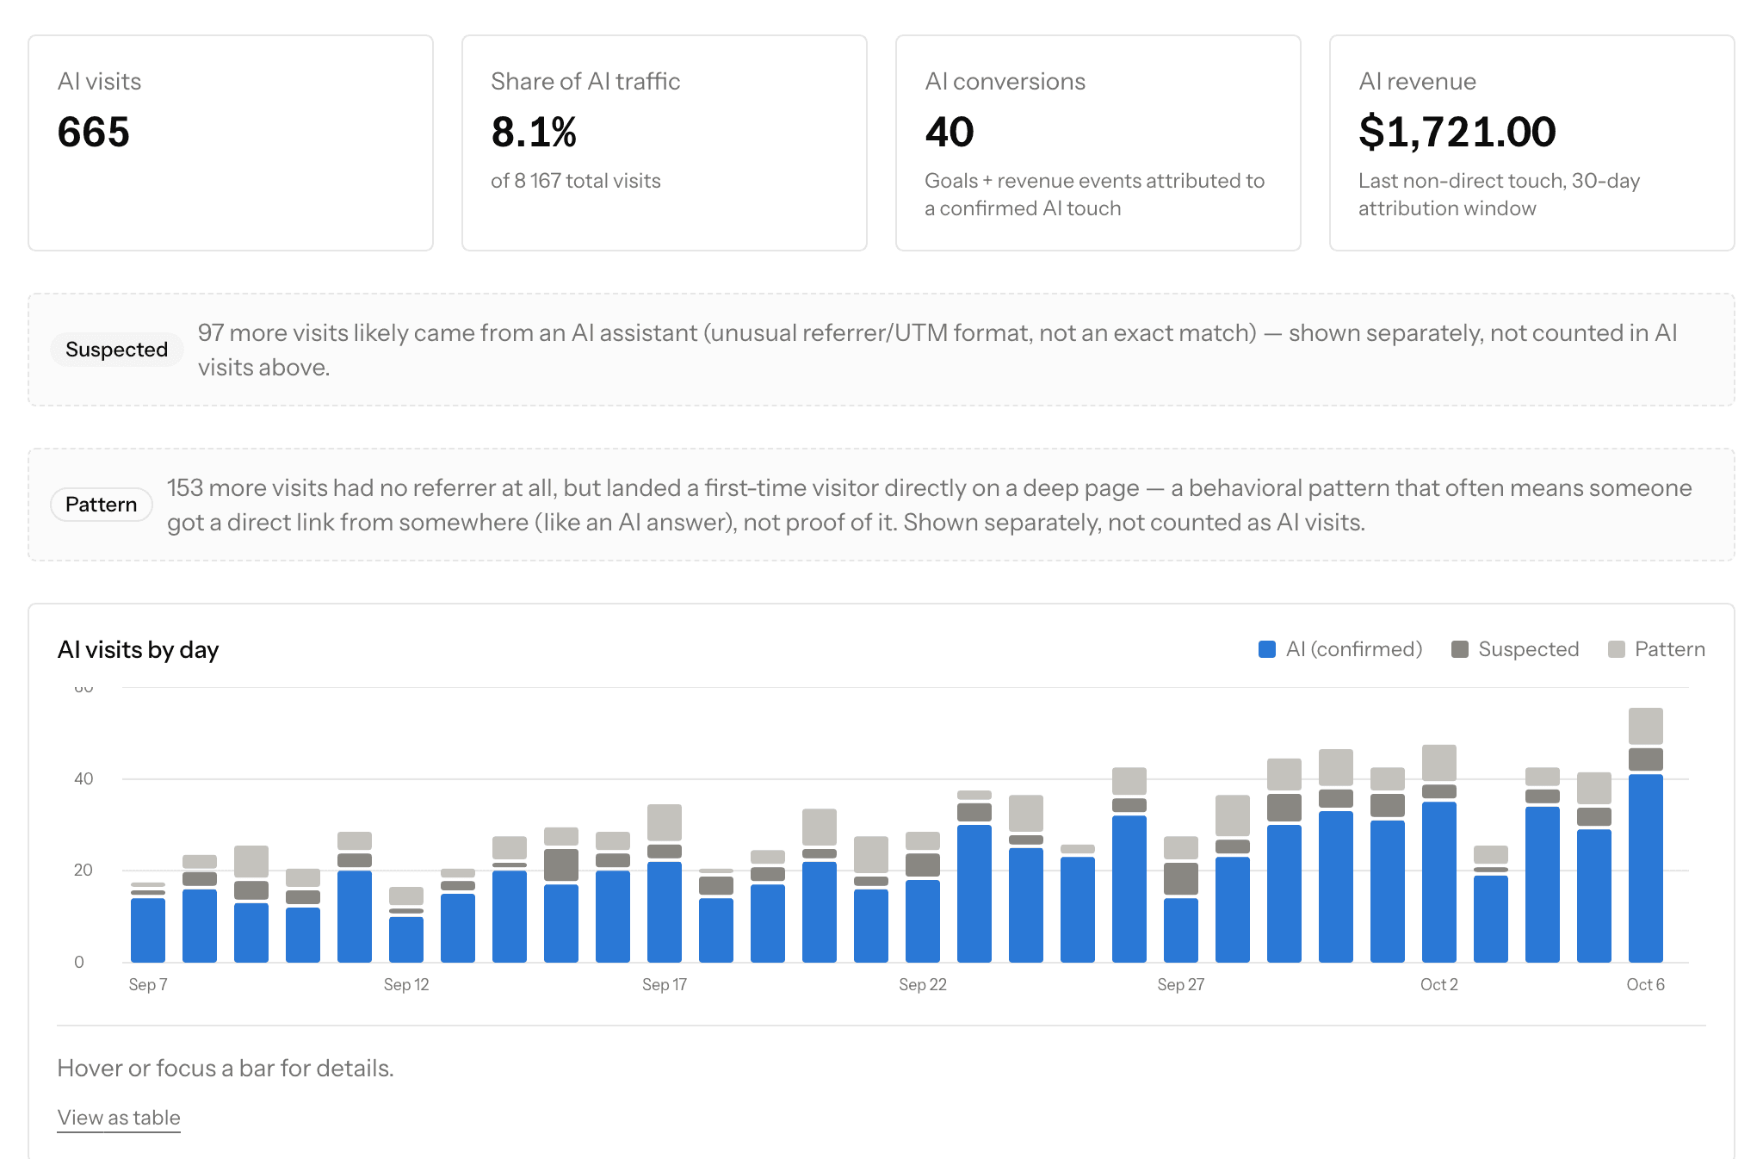Focus the blue bar for Sep 7

(148, 930)
